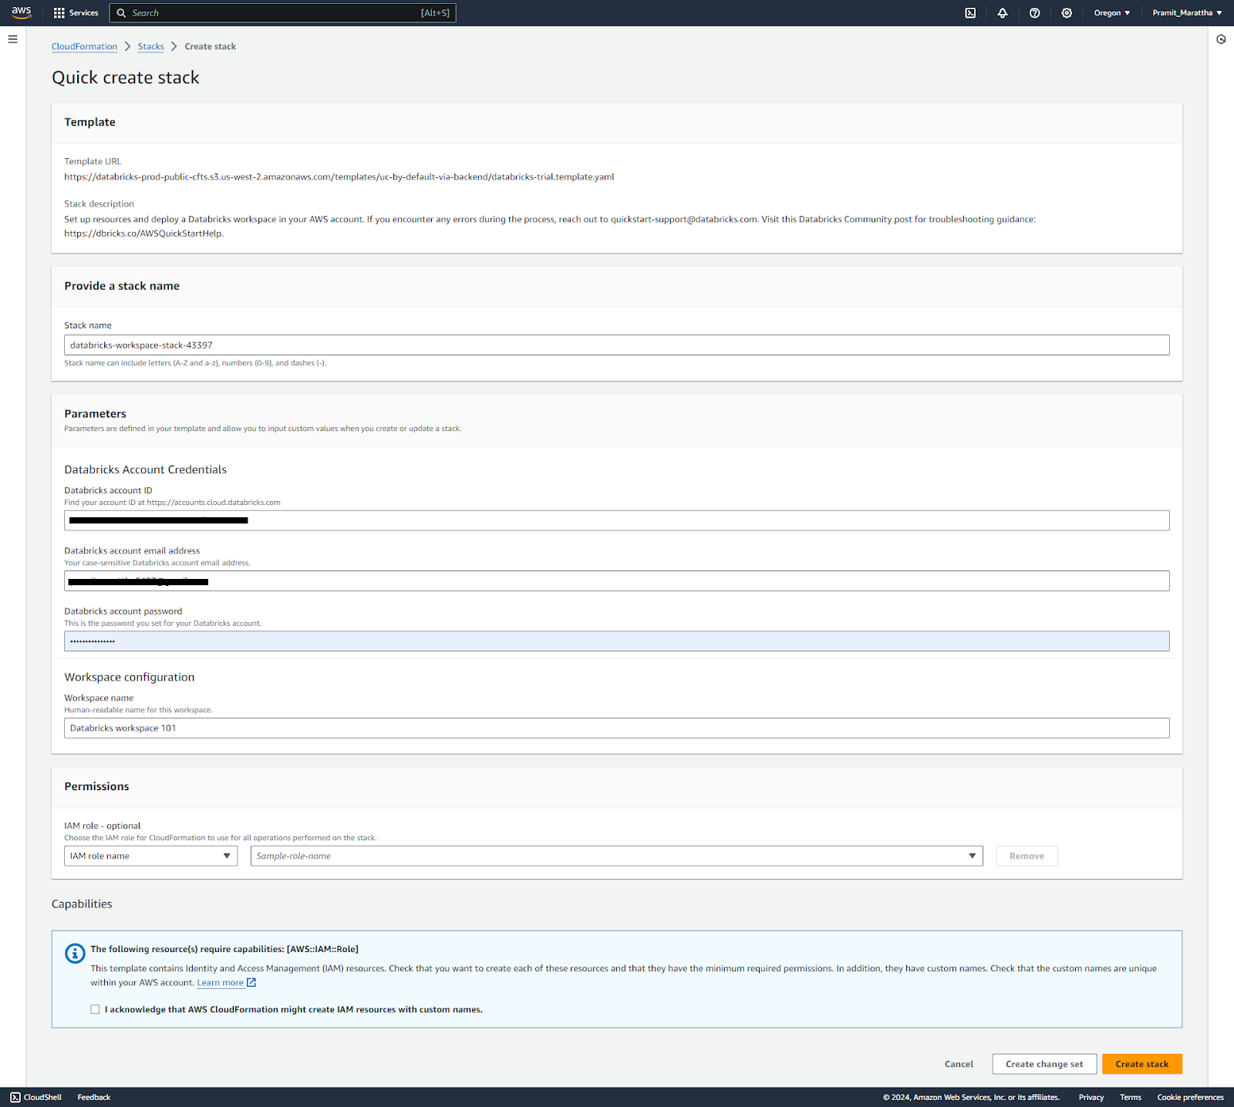Open Pramit_Marattha account dropdown
This screenshot has height=1107, width=1234.
[x=1187, y=13]
